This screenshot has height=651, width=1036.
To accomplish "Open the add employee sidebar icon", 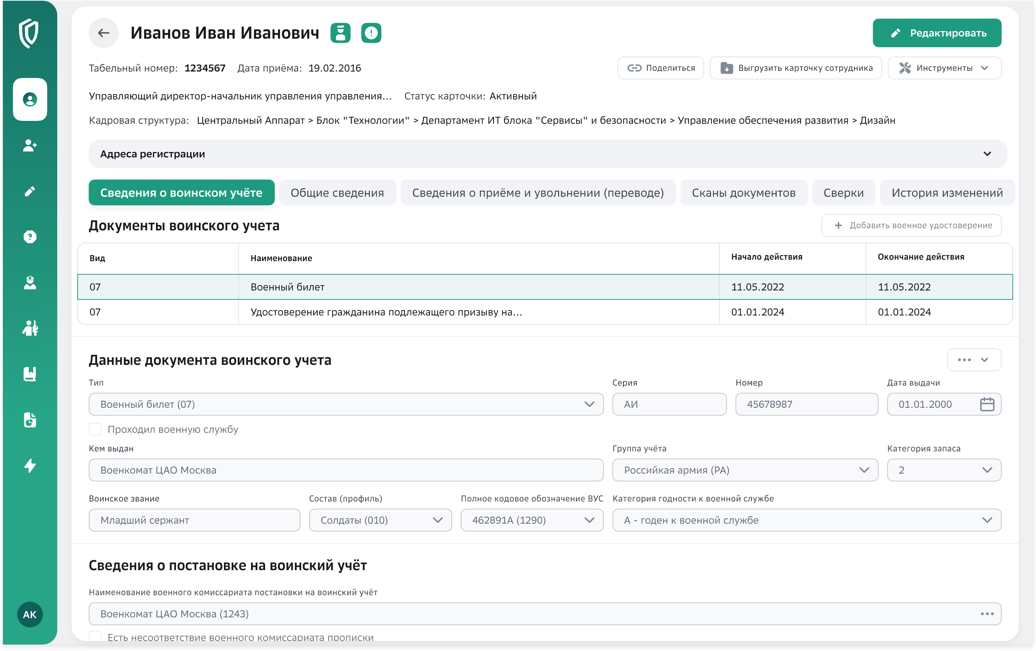I will [x=30, y=146].
